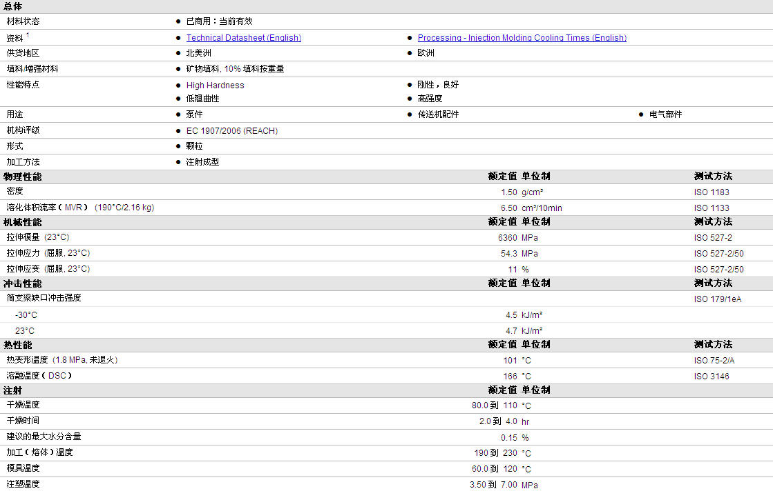Screen dimensions: 773x491
Task: Click the 干燥温度 row label
Action: 23,404
